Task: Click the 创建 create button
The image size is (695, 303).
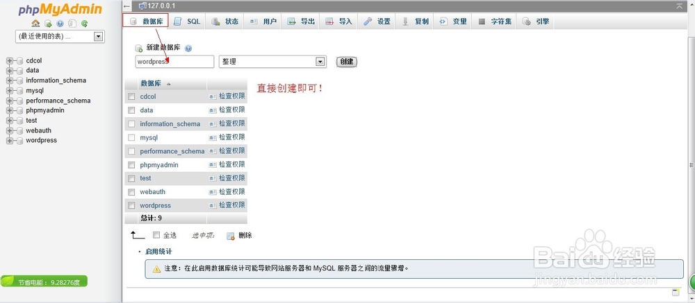Action: tap(347, 62)
